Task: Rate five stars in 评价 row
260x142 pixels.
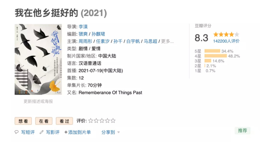Action: pos(113,121)
